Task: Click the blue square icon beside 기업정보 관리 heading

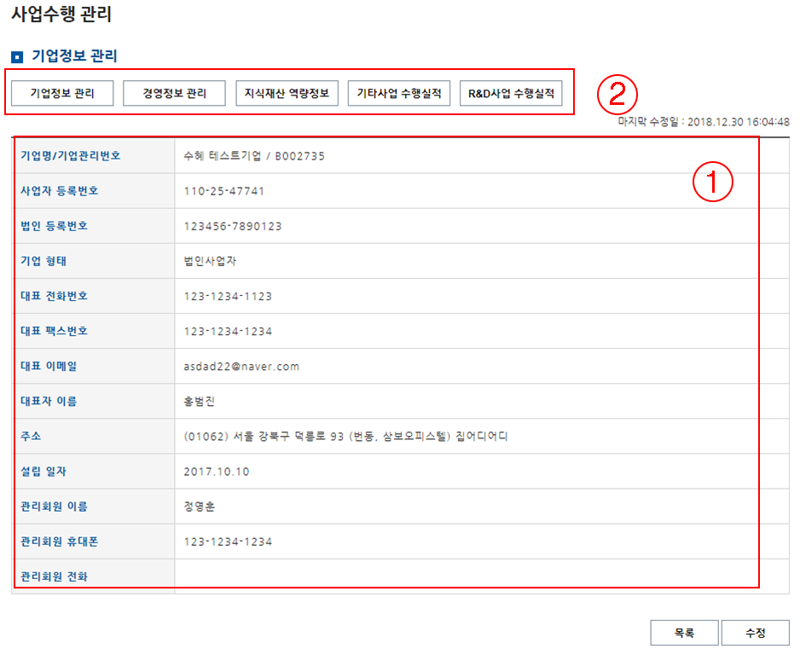Action: tap(17, 57)
